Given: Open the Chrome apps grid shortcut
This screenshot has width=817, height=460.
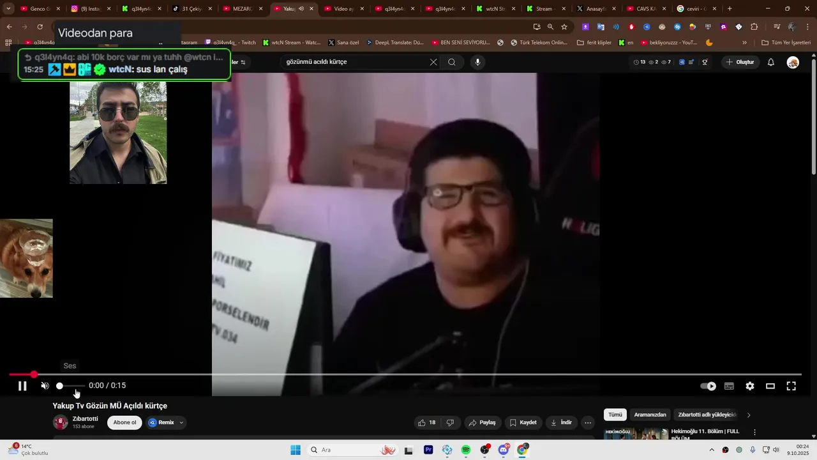Looking at the screenshot, I should pos(9,43).
